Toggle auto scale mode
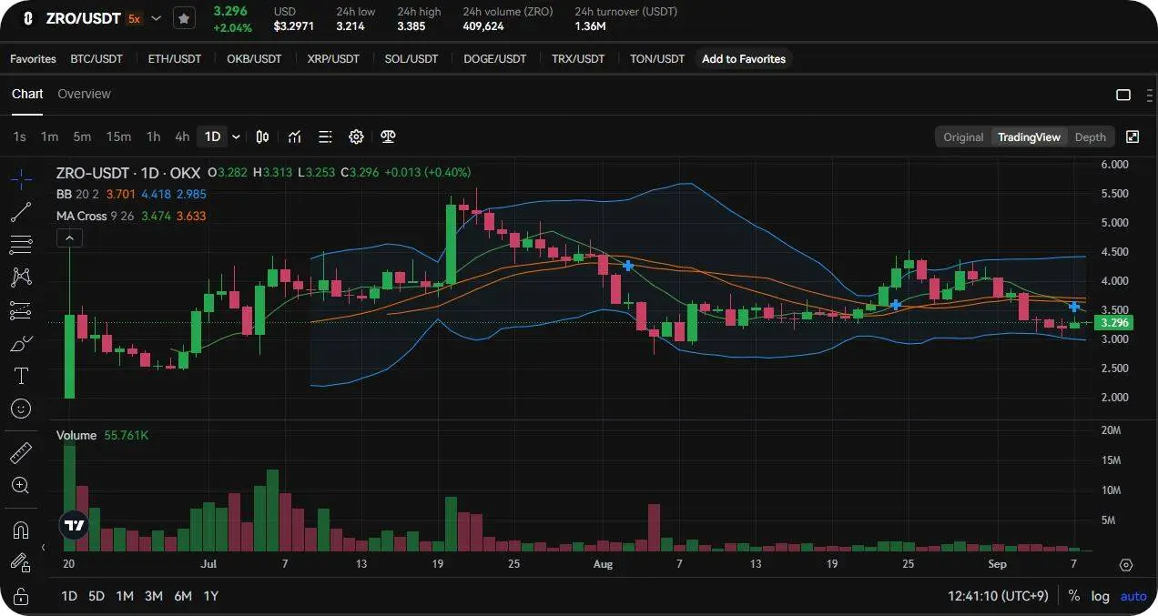The image size is (1158, 616). click(1133, 596)
